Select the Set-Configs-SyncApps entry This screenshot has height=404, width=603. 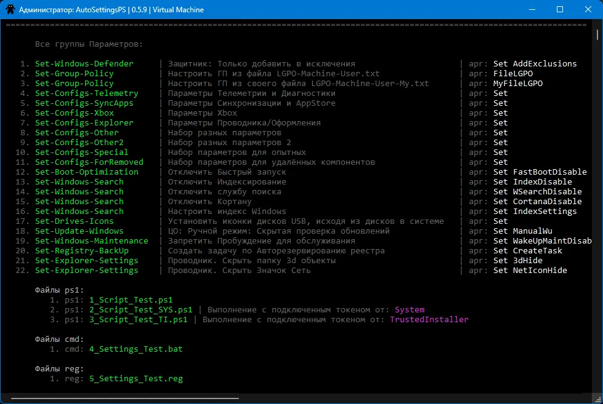pyautogui.click(x=84, y=103)
